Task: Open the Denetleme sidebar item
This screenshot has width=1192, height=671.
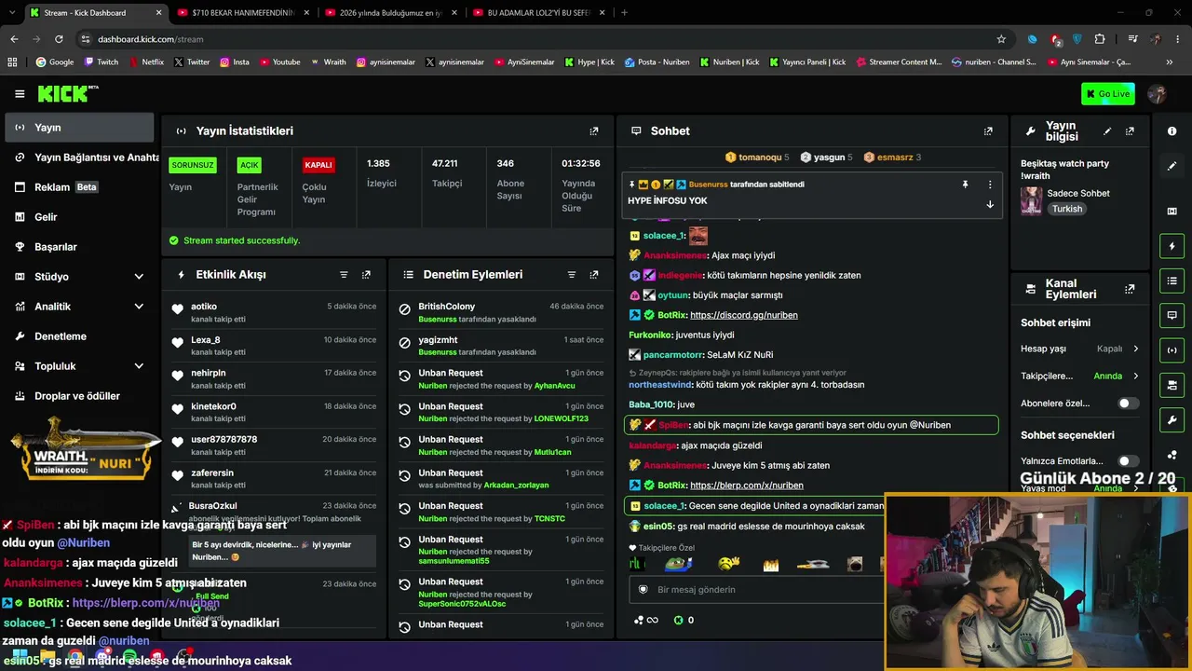Action: click(x=79, y=336)
